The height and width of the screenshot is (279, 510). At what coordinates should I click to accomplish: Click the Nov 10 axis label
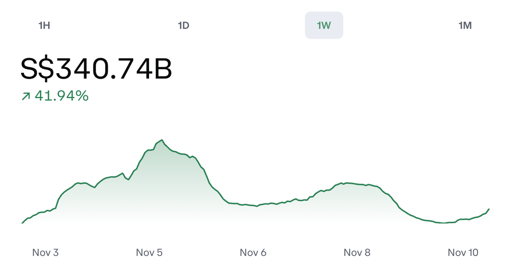[463, 252]
